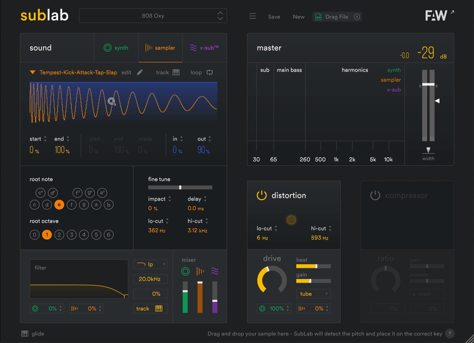This screenshot has height=343, width=474.
Task: Click the distortion sampler amount icon
Action: pos(302,309)
